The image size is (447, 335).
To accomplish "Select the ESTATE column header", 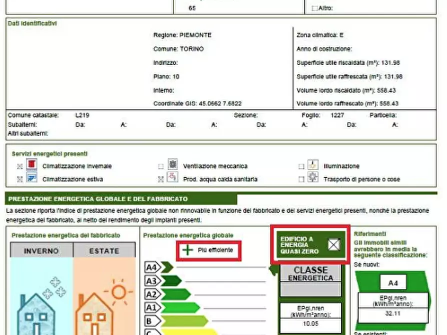I will pyautogui.click(x=104, y=251).
